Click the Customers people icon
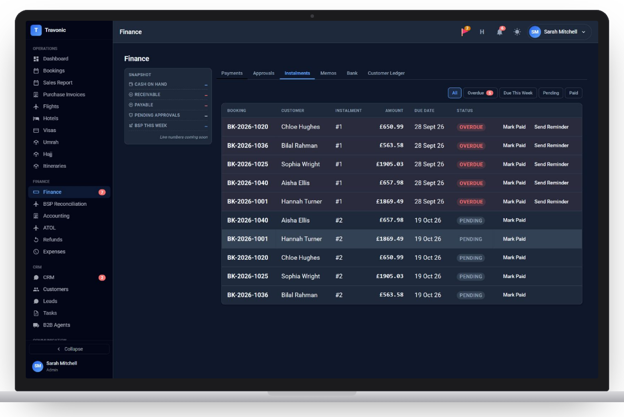624x417 pixels. [36, 289]
